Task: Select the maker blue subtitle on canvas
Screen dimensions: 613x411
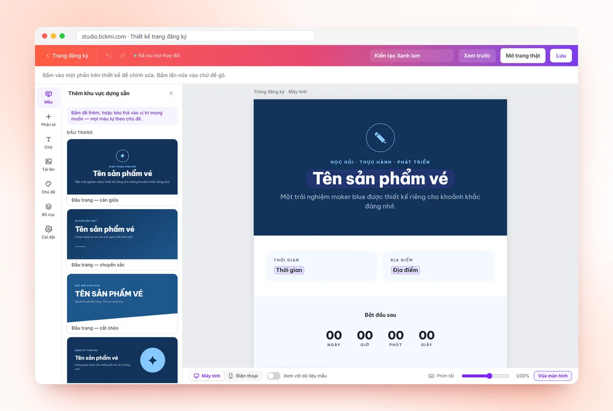Action: pos(380,201)
